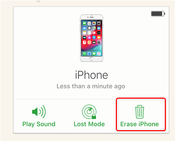Tap the blue App Store icon
The width and height of the screenshot is (175, 141).
click(94, 37)
